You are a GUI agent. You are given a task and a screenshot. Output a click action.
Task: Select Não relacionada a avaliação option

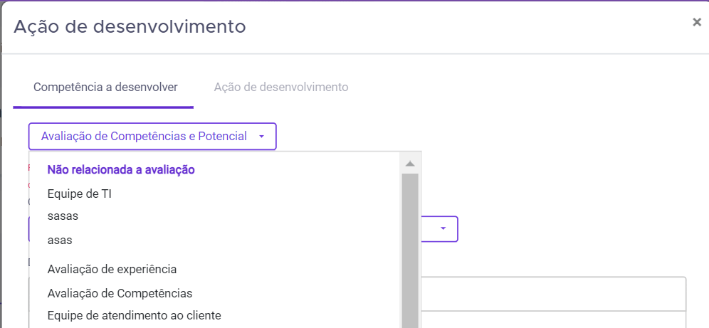[121, 170]
